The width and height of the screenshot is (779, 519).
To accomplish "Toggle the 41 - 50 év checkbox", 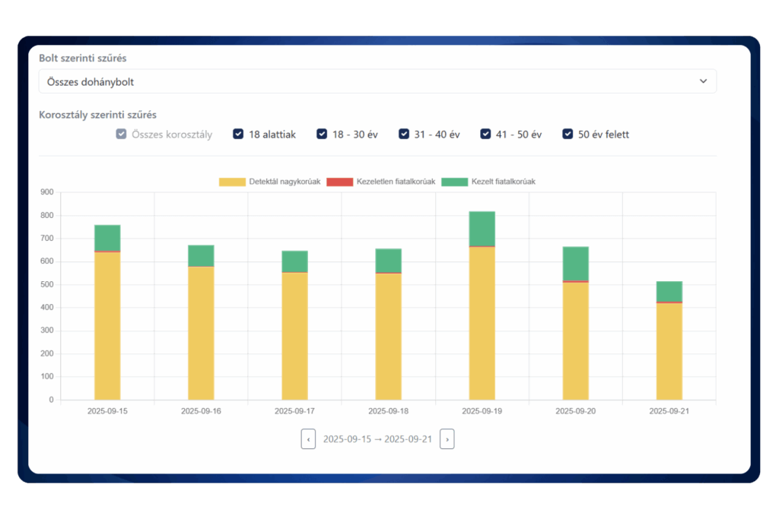I will [485, 134].
